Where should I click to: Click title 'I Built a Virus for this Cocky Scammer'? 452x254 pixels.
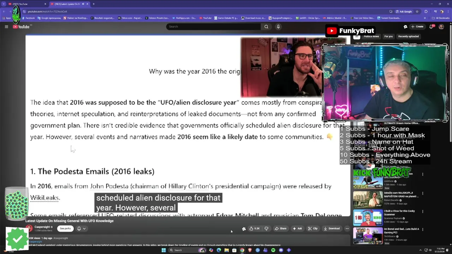click(x=399, y=213)
